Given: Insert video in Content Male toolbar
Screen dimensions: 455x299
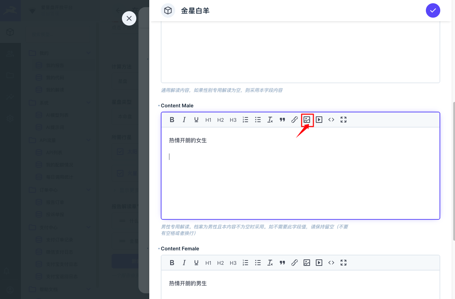Looking at the screenshot, I should tap(319, 120).
